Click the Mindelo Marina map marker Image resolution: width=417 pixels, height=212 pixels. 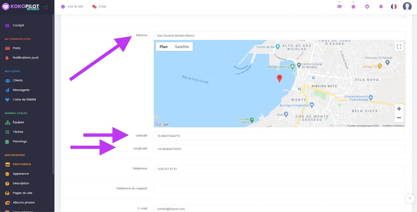292,66
